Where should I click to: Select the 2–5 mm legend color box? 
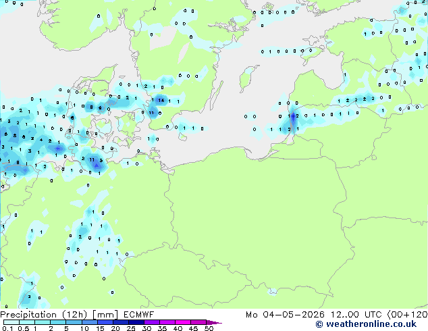tap(58, 322)
